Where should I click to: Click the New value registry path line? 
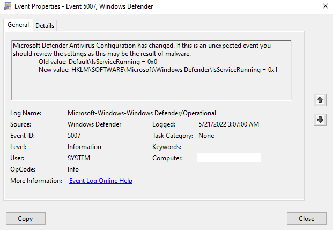point(158,70)
